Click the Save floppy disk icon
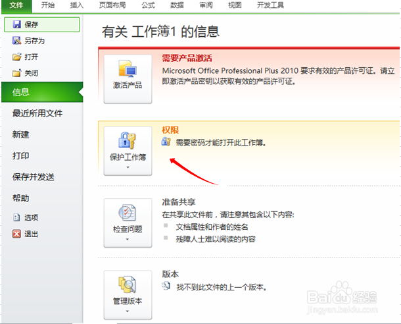This screenshot has width=401, height=324. (x=17, y=24)
